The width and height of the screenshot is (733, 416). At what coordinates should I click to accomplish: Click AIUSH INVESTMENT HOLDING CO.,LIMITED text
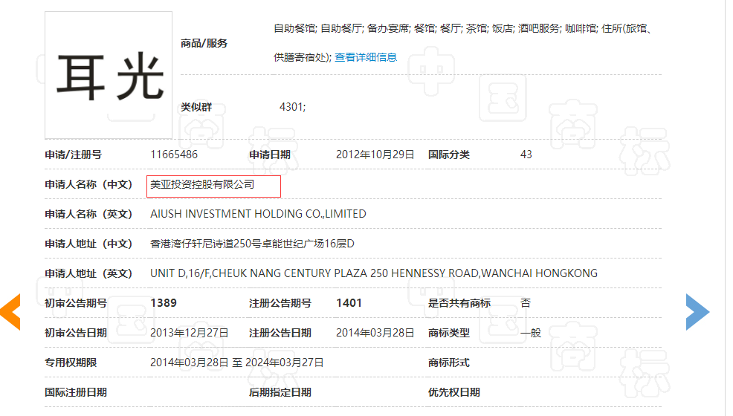[258, 214]
